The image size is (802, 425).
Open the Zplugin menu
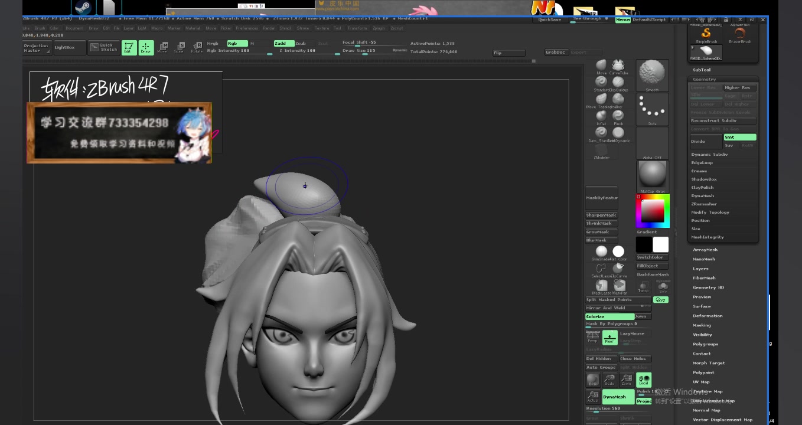379,28
